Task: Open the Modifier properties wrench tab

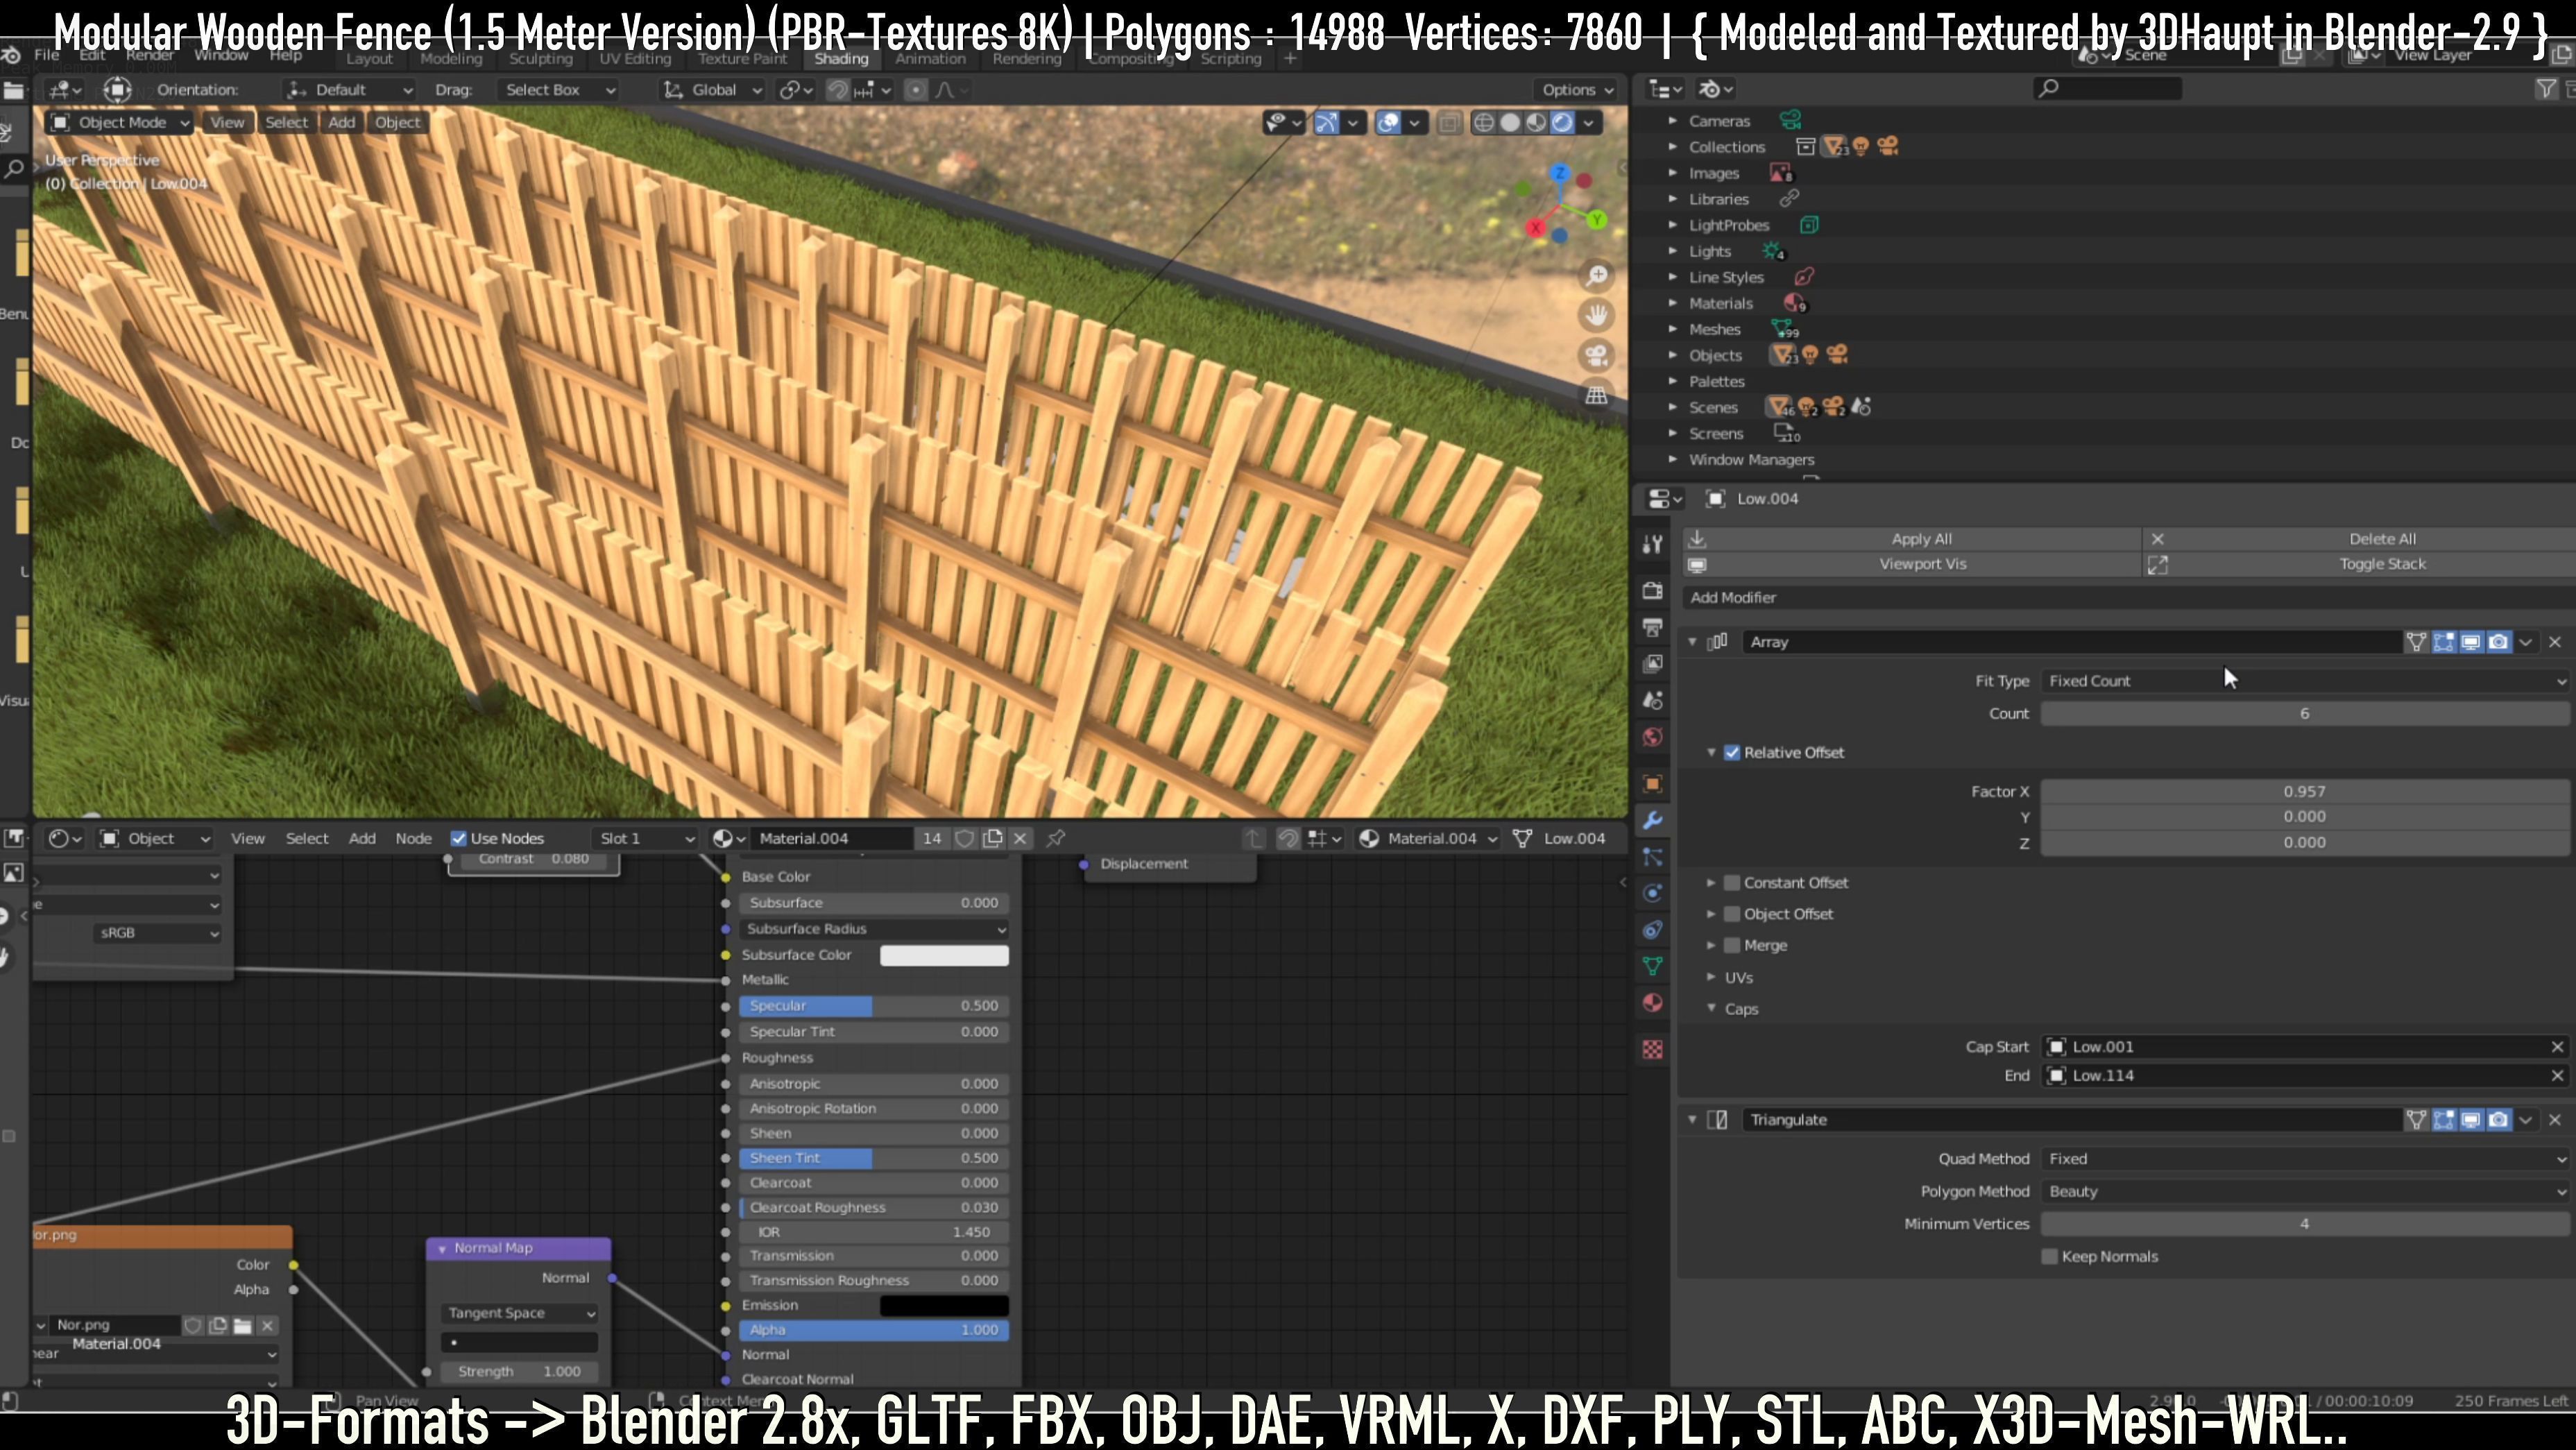Action: [1652, 820]
